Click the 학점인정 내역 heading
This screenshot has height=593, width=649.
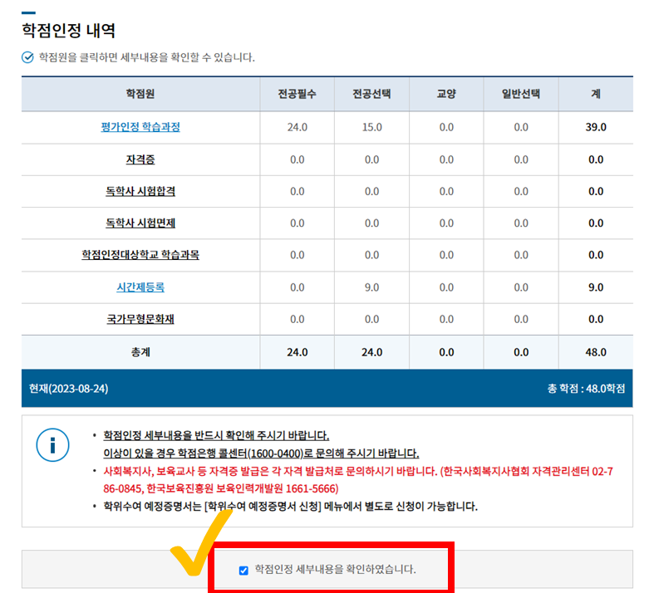pyautogui.click(x=69, y=31)
